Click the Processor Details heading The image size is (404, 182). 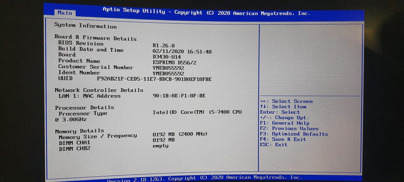[x=85, y=107]
